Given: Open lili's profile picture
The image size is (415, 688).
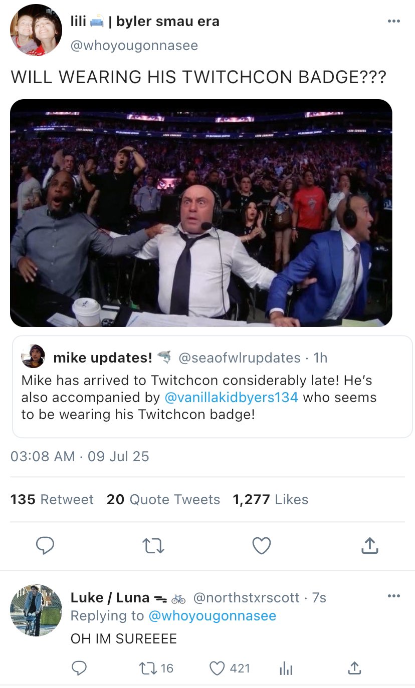Looking at the screenshot, I should click(x=36, y=30).
